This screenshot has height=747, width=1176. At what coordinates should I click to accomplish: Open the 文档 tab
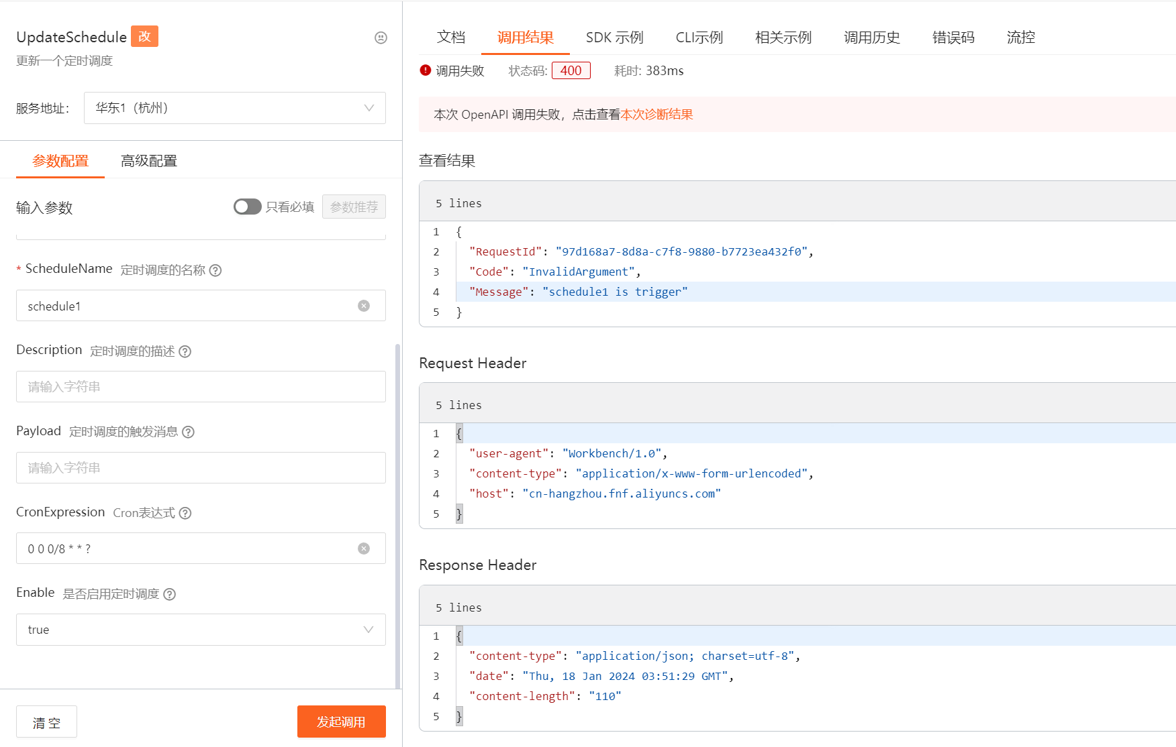(x=451, y=38)
